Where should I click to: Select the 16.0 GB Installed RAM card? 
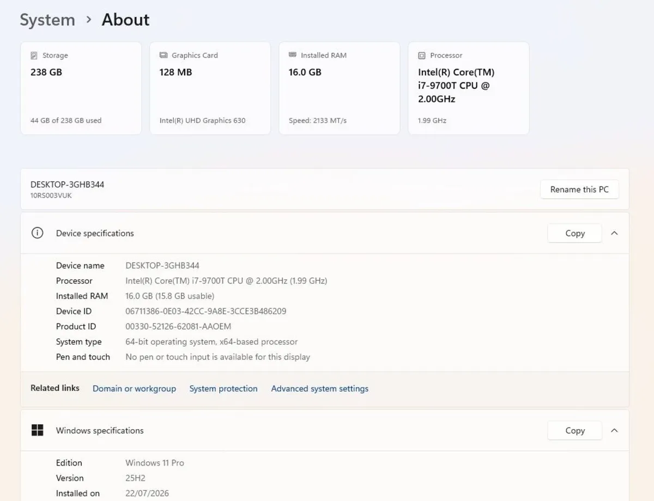340,88
